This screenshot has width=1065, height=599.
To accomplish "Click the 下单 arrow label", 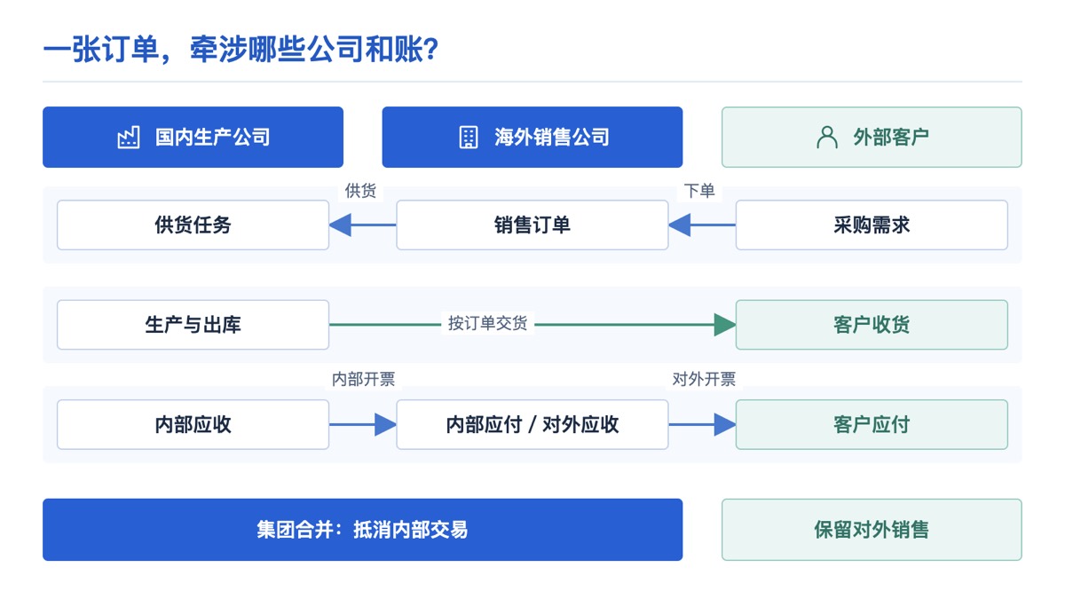I will click(699, 191).
